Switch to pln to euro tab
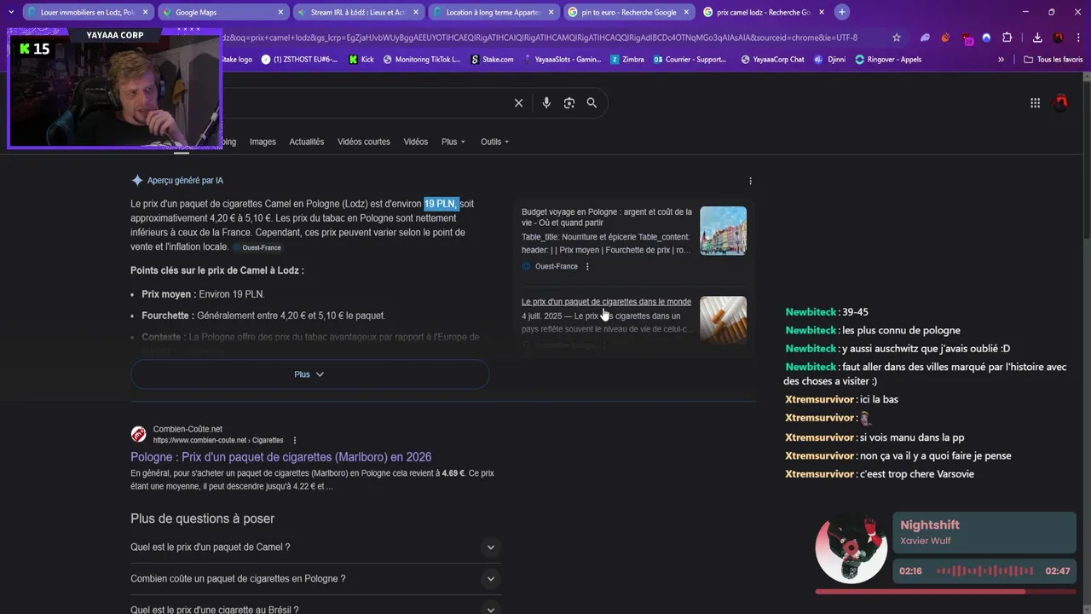The image size is (1091, 614). (628, 12)
